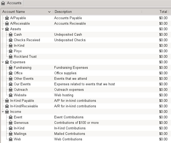Collapse the Expenses account tree
171x143 pixels.
3,62
